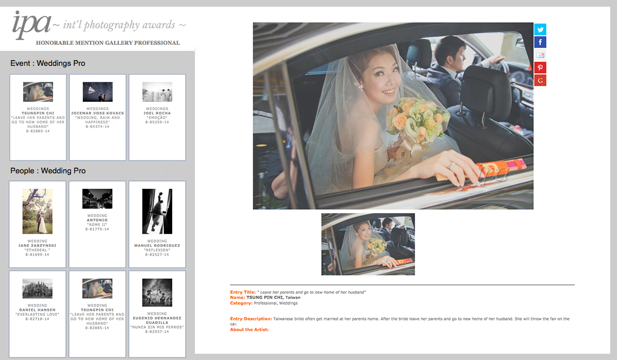Open Antonio "Rome II" thumbnail

[x=97, y=199]
